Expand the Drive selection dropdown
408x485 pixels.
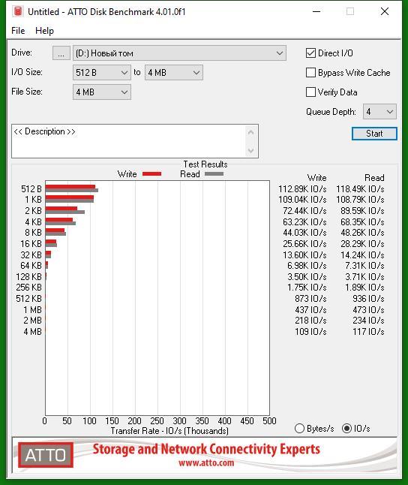coord(179,53)
